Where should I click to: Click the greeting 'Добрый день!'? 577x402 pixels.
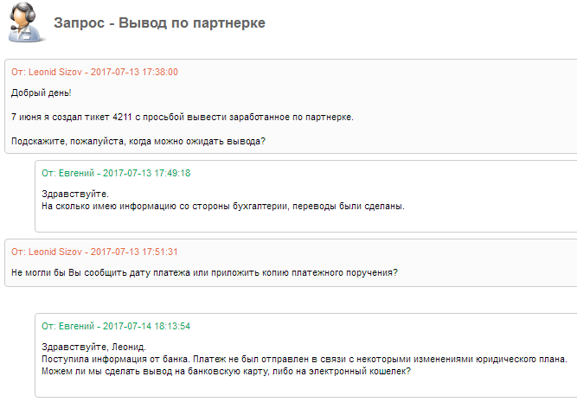(x=42, y=93)
